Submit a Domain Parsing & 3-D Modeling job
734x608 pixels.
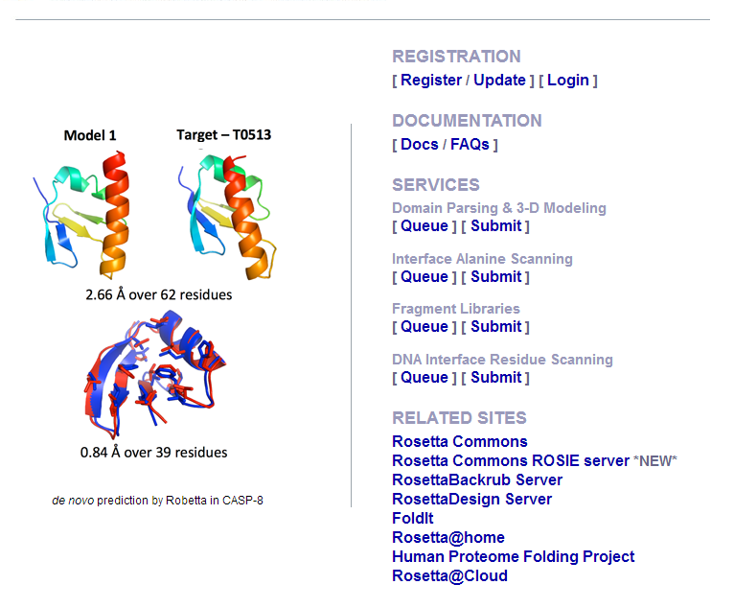pos(495,226)
